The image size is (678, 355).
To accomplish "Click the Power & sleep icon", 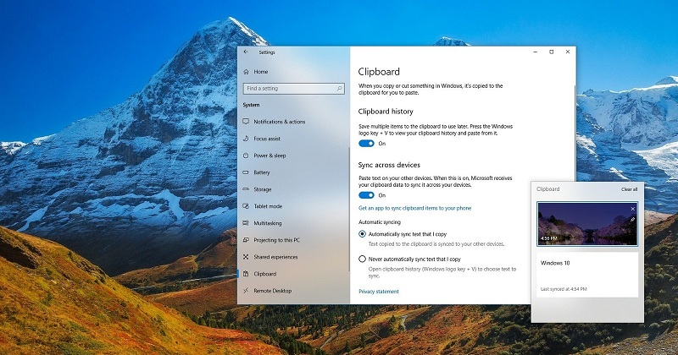I will click(246, 156).
